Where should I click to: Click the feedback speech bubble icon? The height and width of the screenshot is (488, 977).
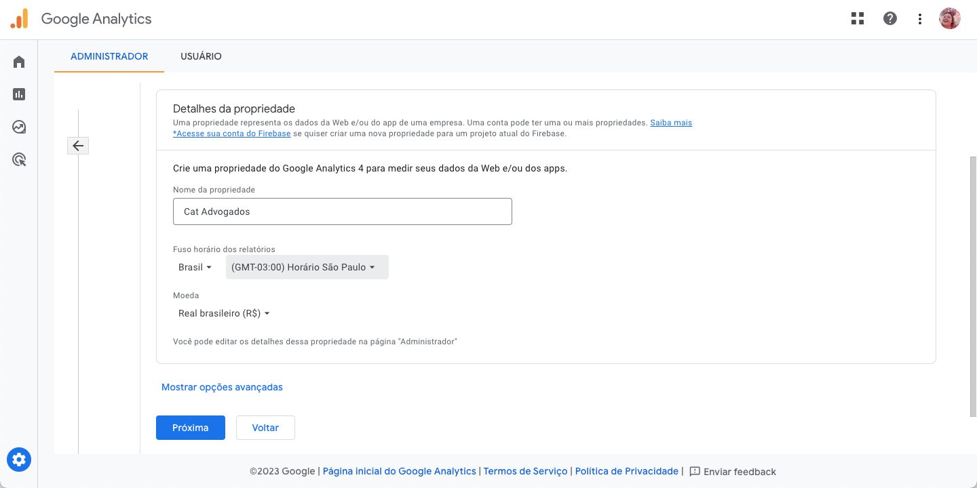click(695, 471)
